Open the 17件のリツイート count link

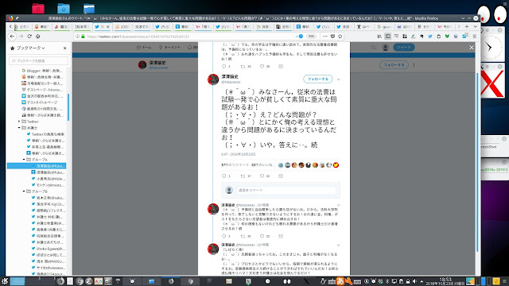(235, 165)
